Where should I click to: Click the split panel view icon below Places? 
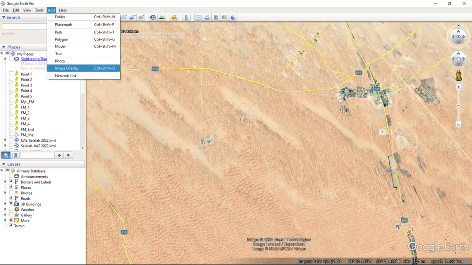tap(15, 155)
